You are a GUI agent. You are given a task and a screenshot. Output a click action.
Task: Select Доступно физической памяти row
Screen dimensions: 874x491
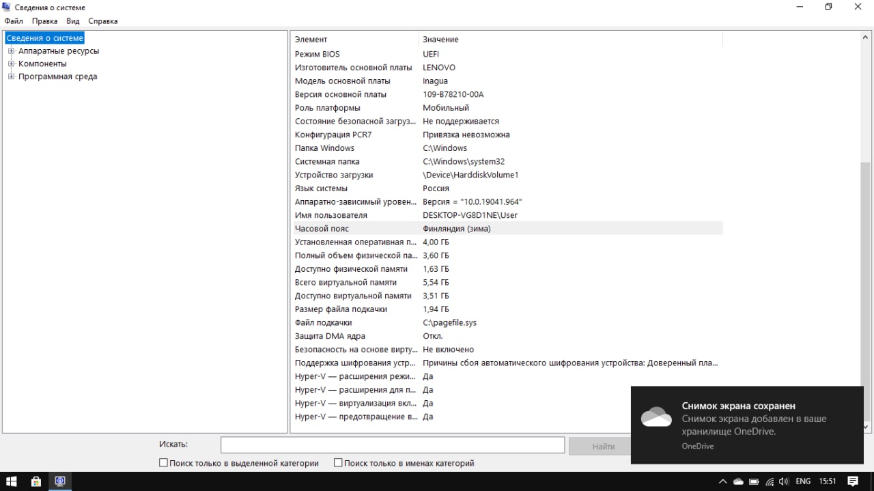(507, 269)
